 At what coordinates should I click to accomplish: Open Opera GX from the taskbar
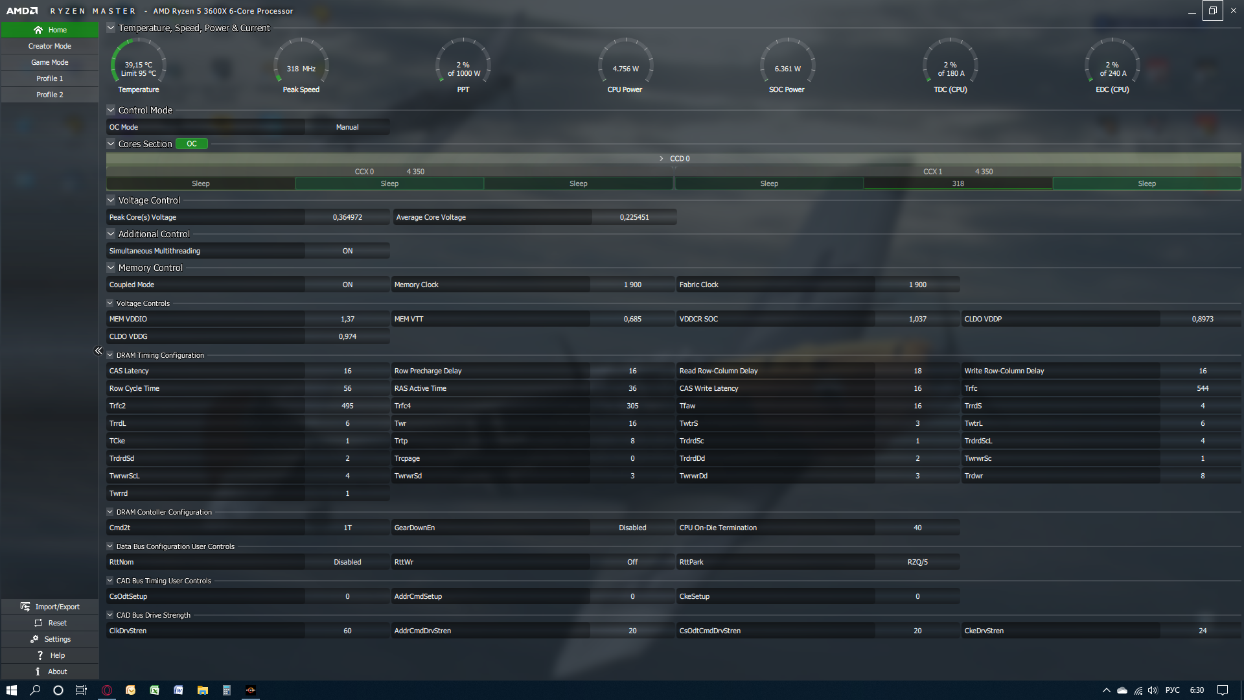(107, 690)
